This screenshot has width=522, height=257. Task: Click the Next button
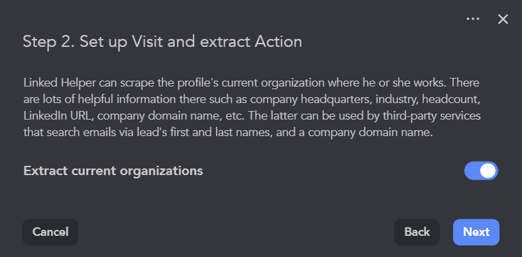(x=476, y=232)
